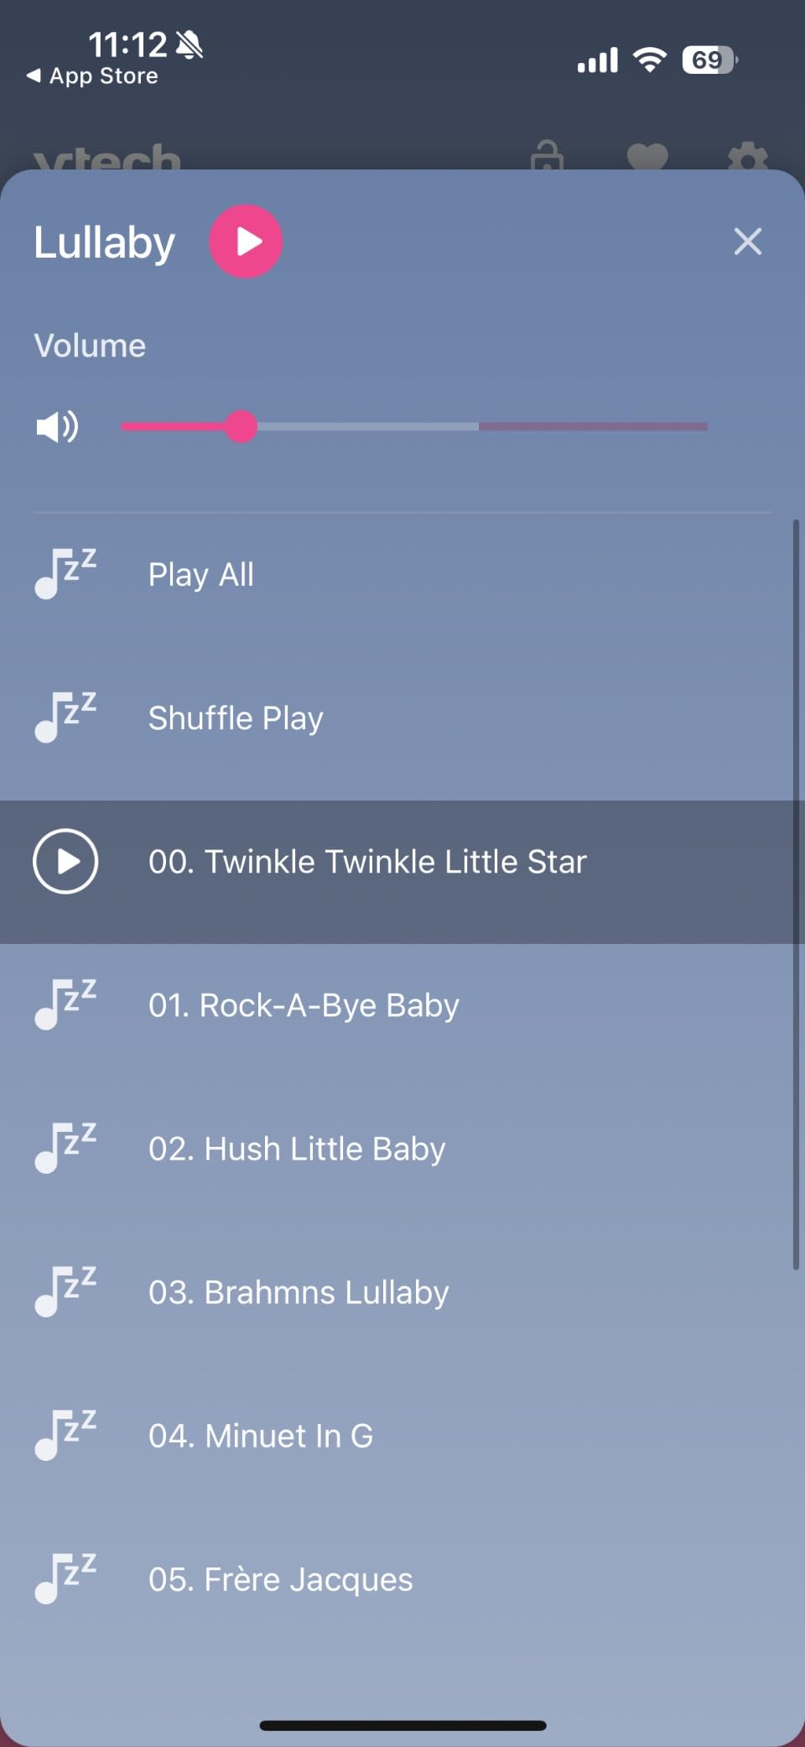Viewport: 805px width, 1747px height.
Task: Select 02. Hush Little Baby track
Action: 402,1149
